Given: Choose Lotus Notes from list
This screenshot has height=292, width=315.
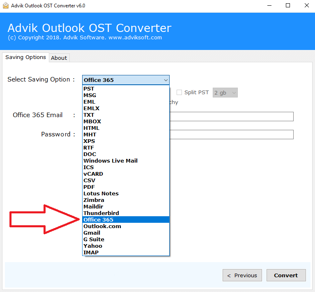Looking at the screenshot, I should click(x=126, y=193).
